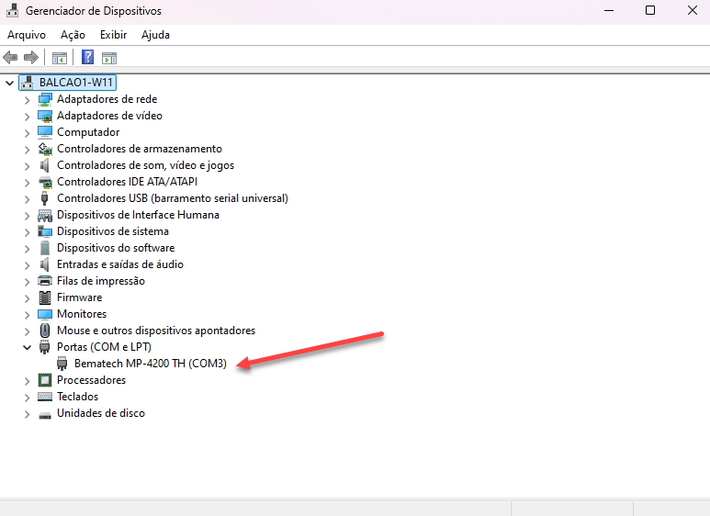
Task: Collapse the Portas (COM e LPT) node
Action: pos(28,348)
